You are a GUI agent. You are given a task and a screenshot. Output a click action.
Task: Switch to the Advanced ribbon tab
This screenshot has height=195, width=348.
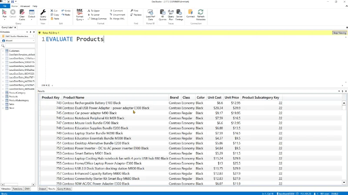(25, 6)
